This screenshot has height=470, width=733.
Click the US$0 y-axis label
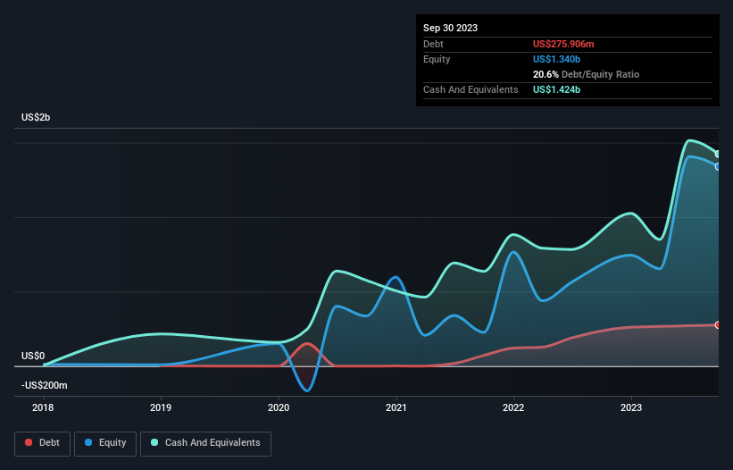[33, 356]
